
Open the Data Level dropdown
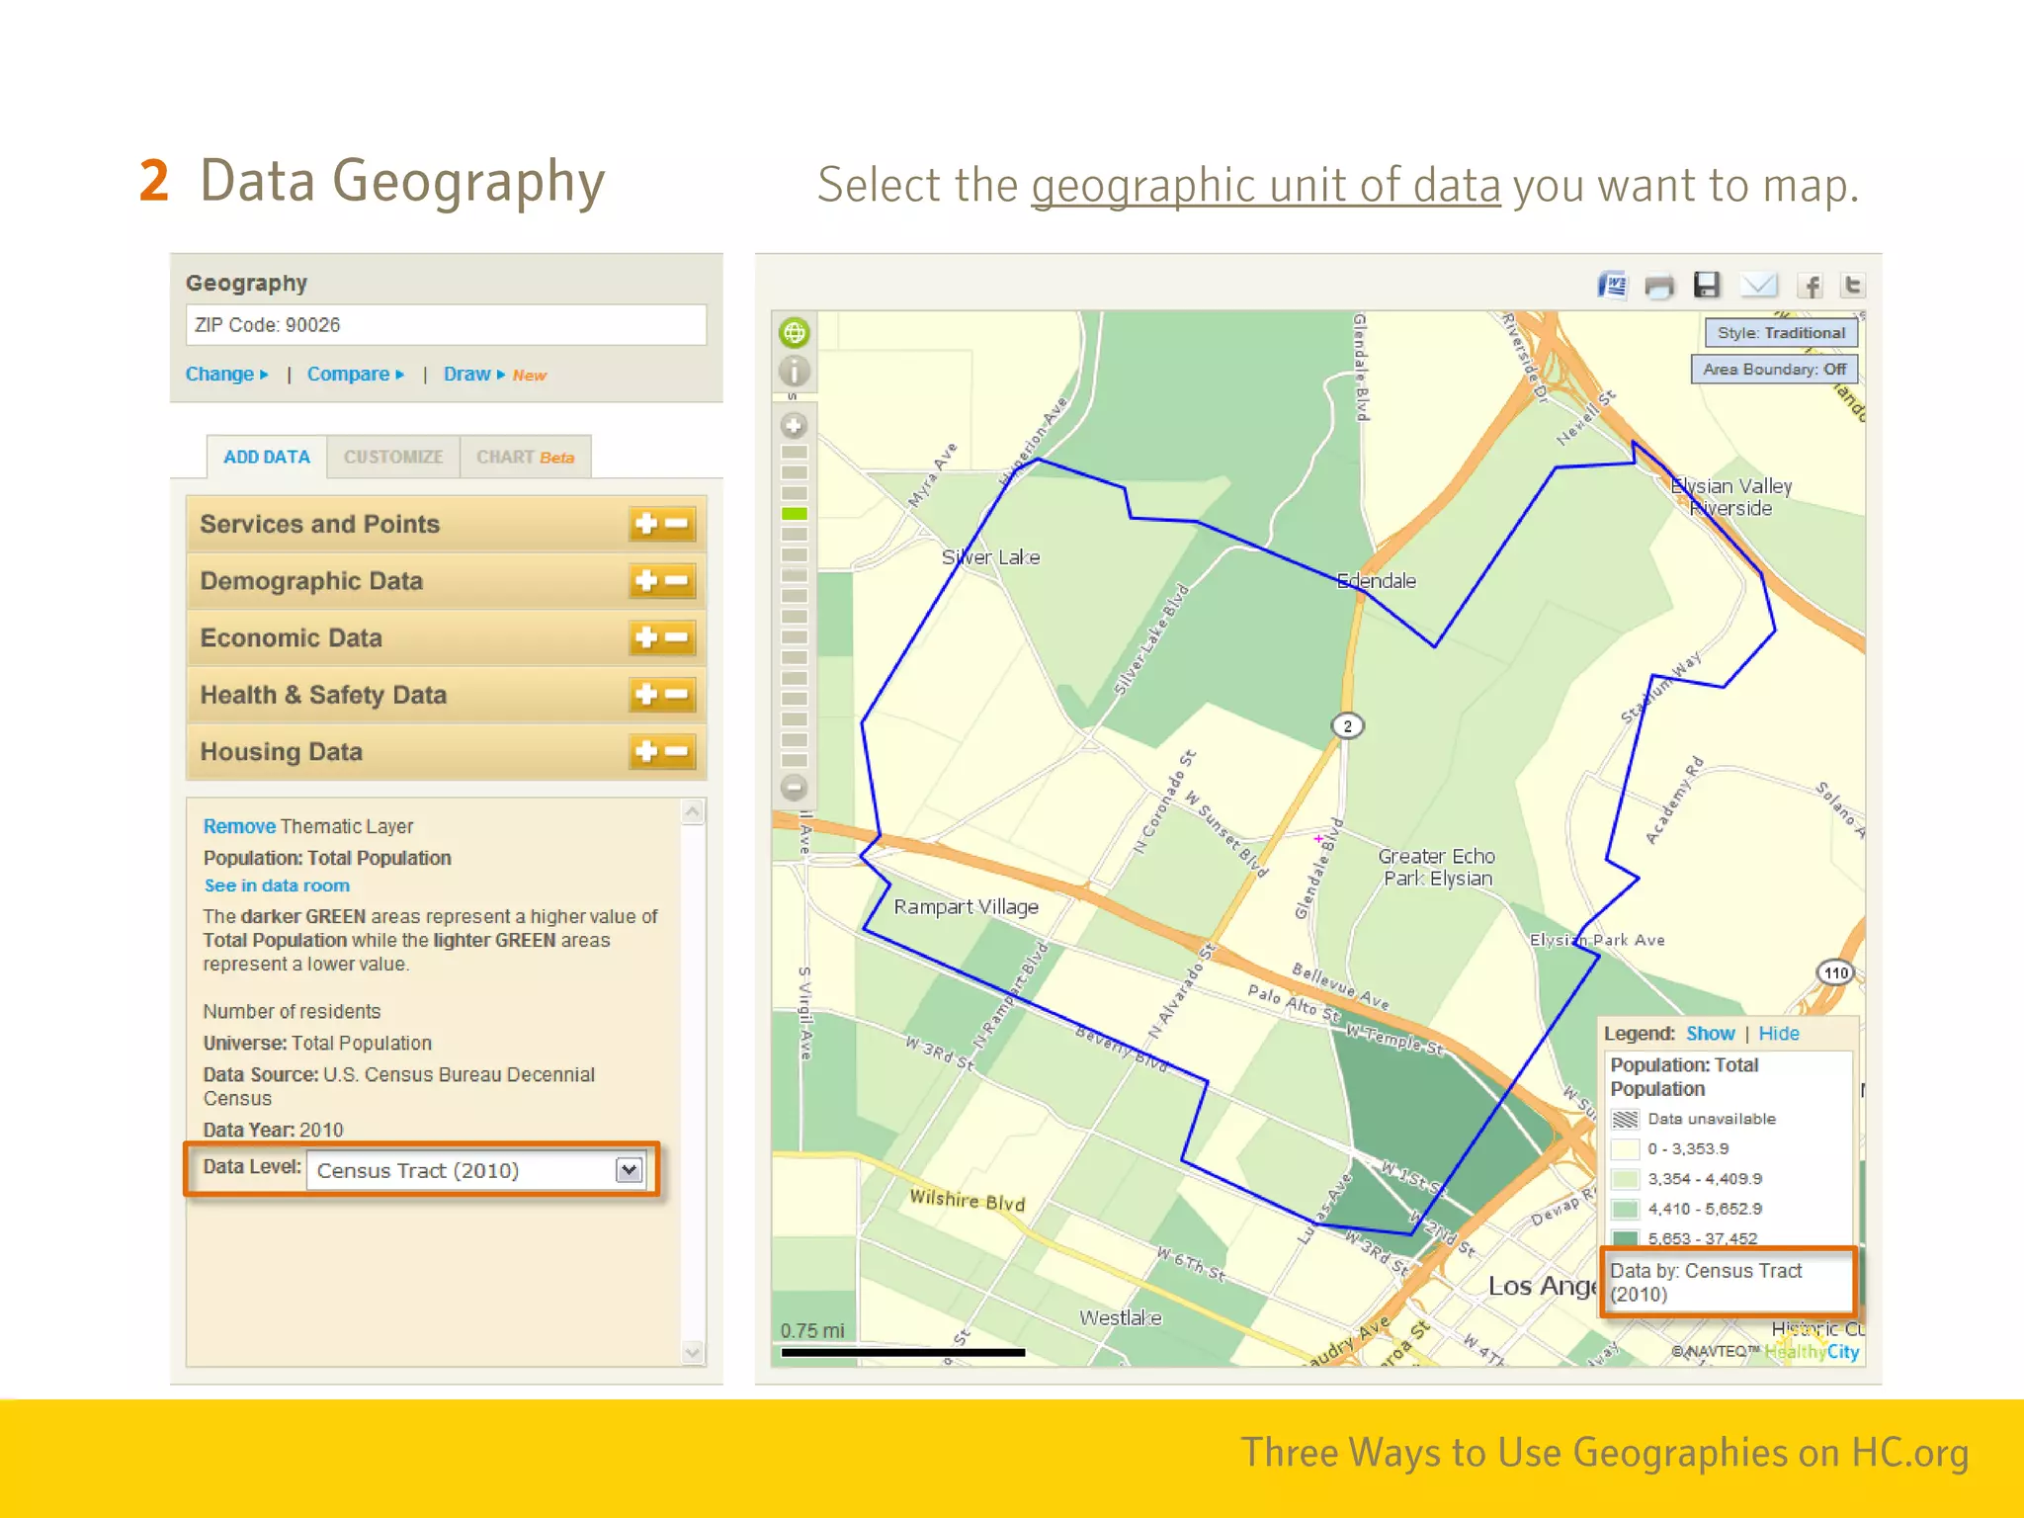coord(629,1170)
